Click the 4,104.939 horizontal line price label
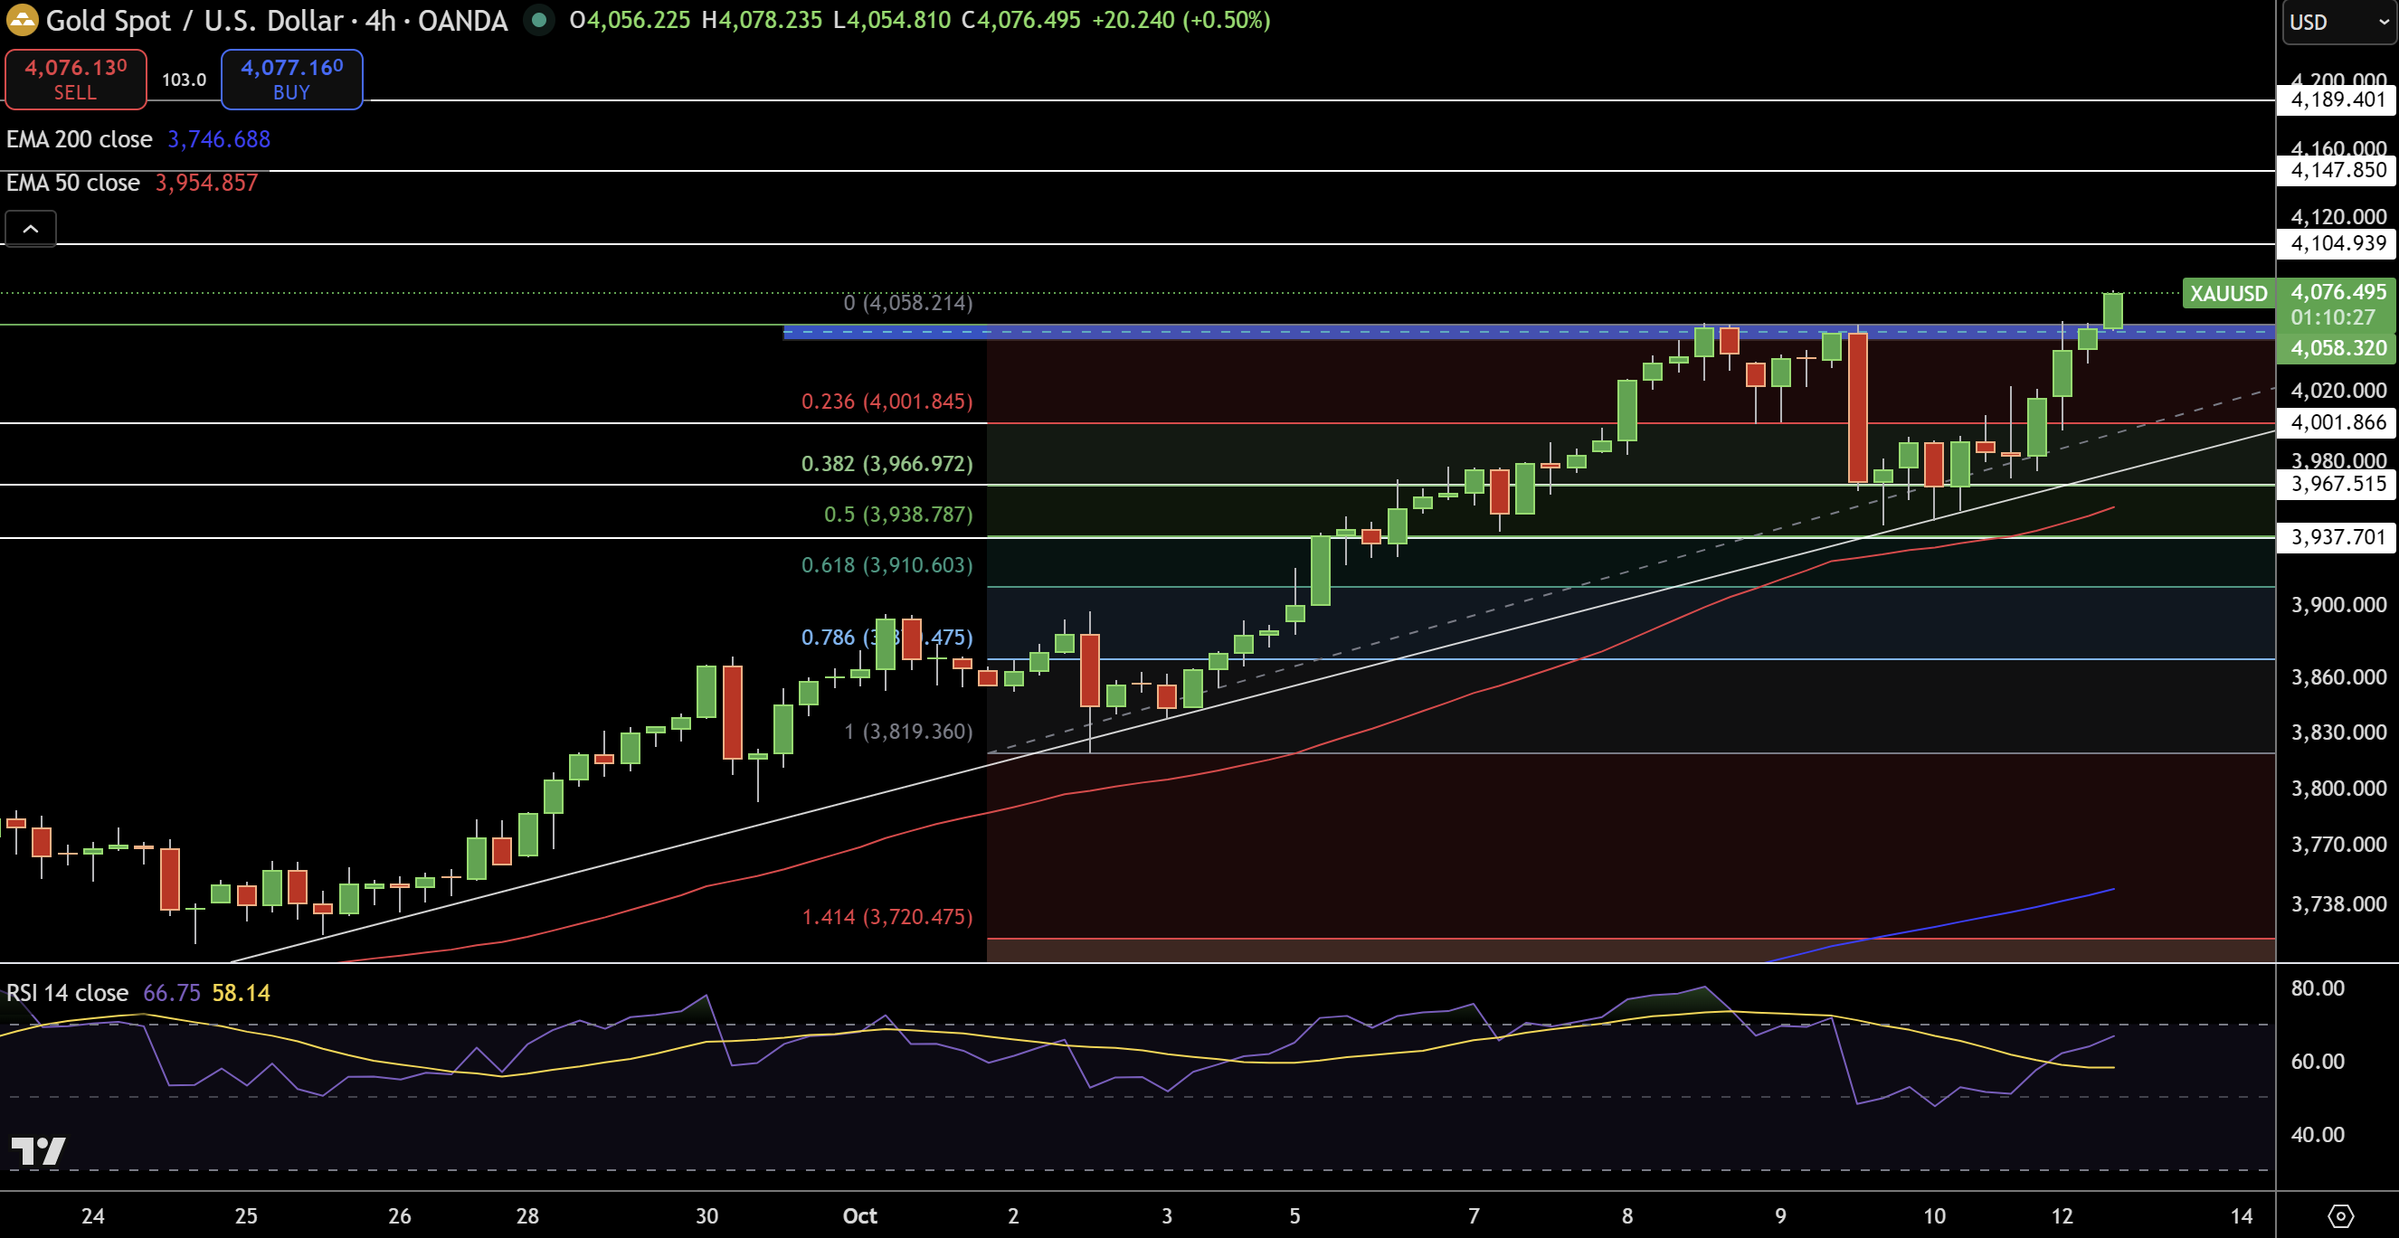Image resolution: width=2399 pixels, height=1238 pixels. coord(2337,244)
